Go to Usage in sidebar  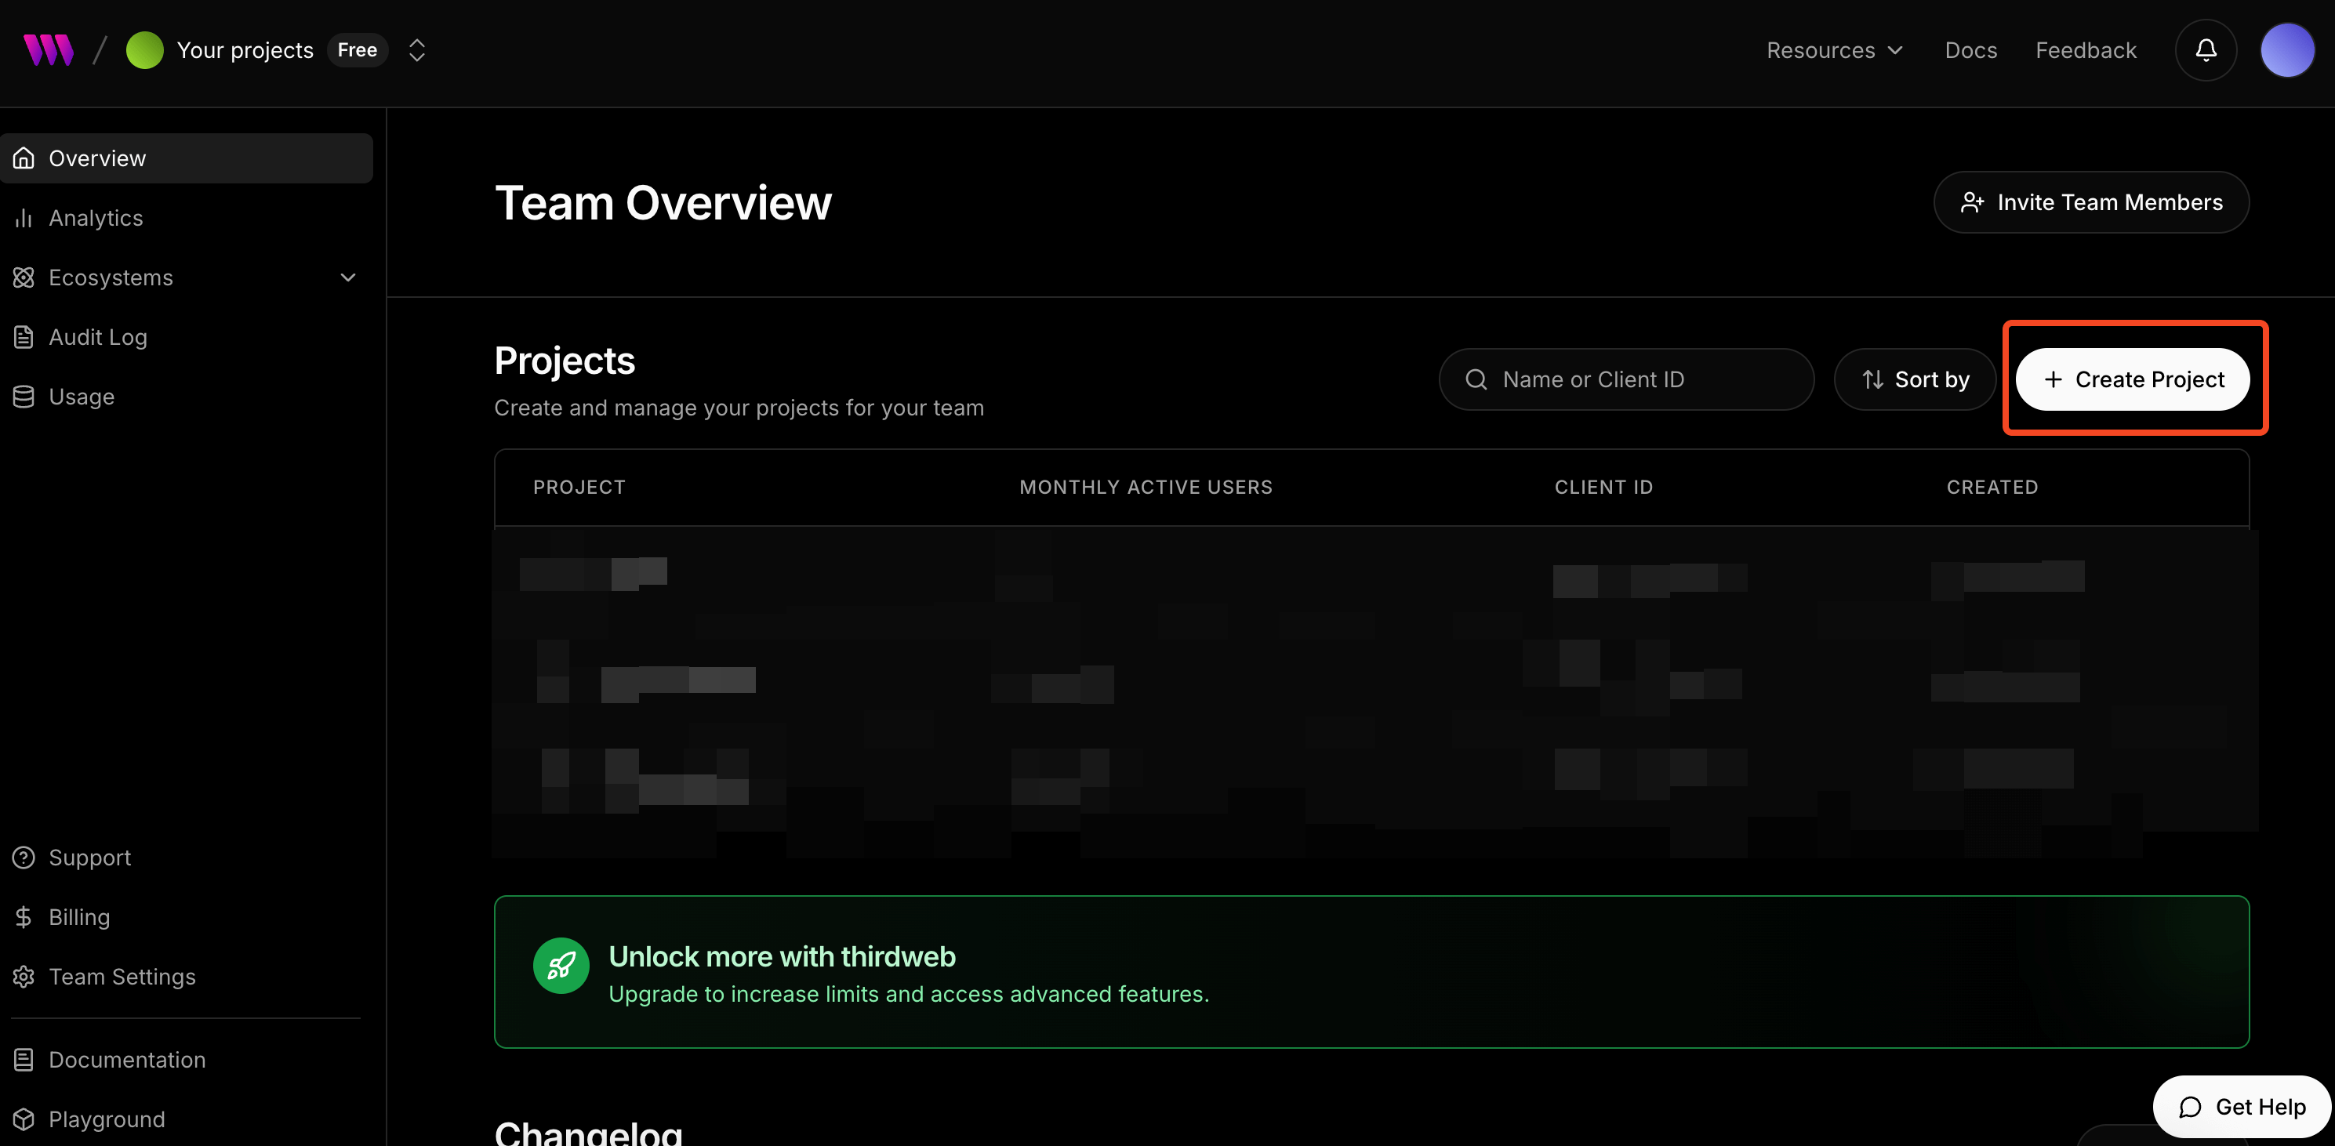tap(81, 397)
